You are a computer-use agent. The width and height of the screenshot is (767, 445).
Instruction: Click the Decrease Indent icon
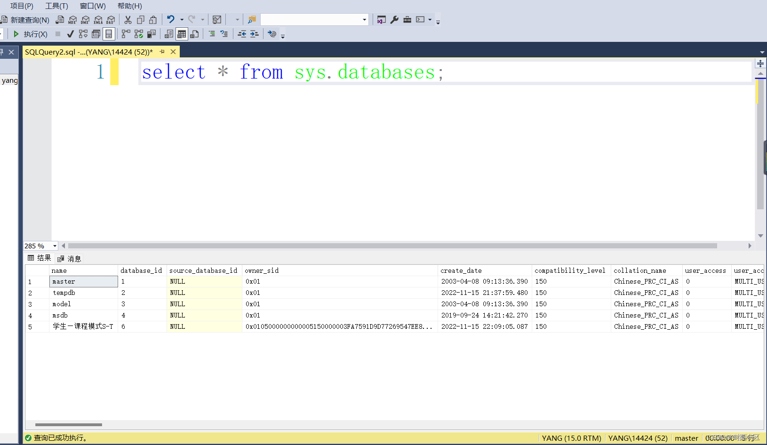point(242,34)
